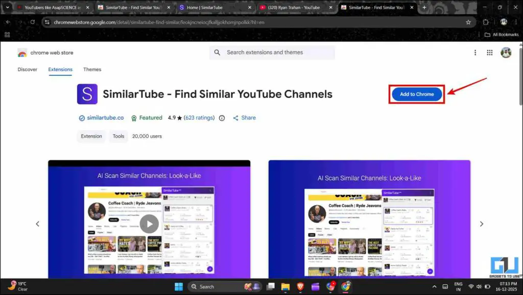Click the info icon next to ratings
Image resolution: width=523 pixels, height=295 pixels.
tap(222, 117)
